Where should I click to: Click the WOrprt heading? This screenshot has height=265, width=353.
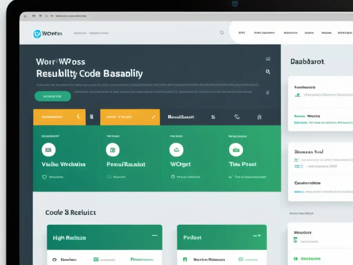[x=180, y=164]
